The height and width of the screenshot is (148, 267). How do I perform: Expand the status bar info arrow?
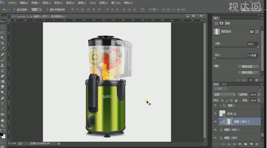[59, 144]
